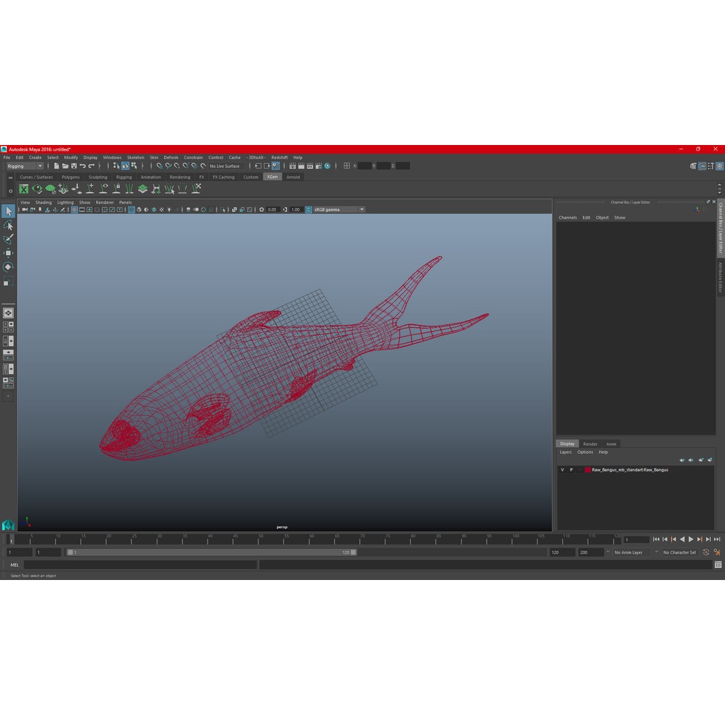Click the XGen grid layers shelf icon

click(x=143, y=189)
